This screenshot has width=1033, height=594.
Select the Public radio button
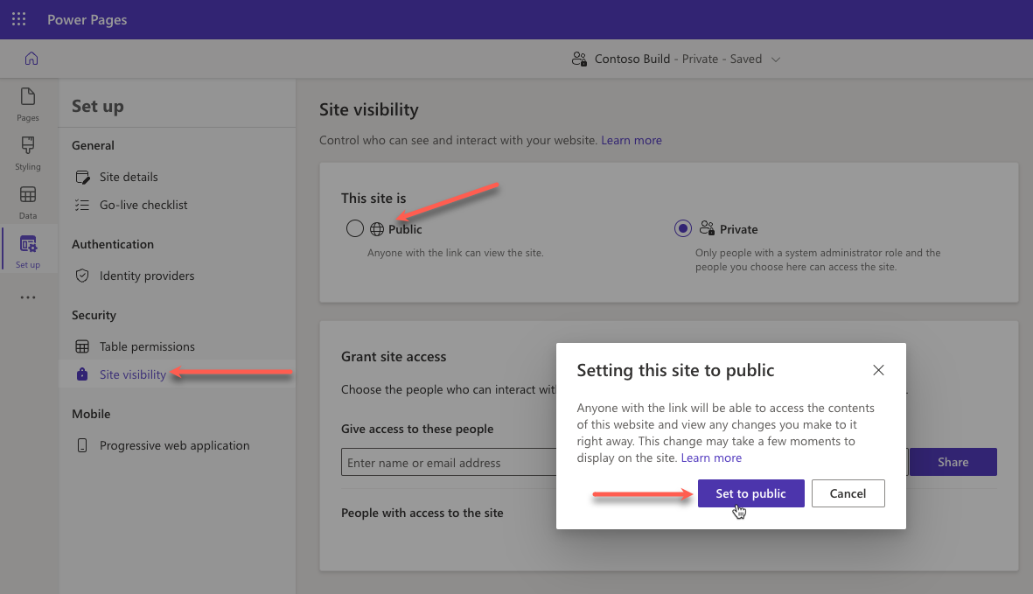354,227
